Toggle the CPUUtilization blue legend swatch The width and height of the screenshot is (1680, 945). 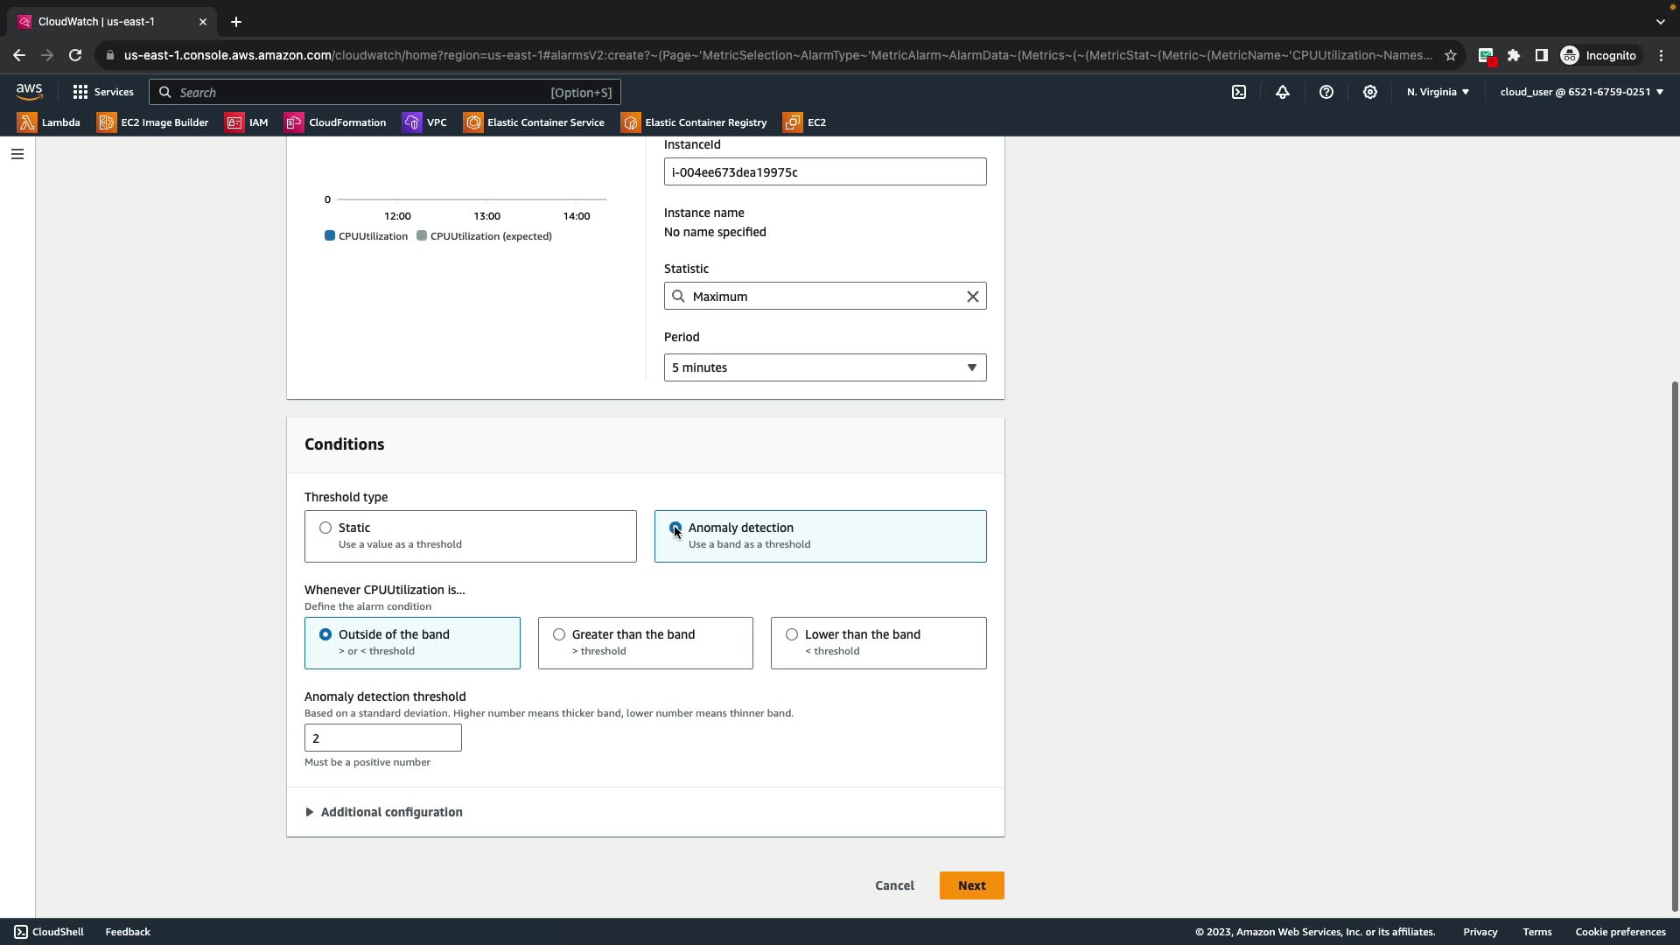click(x=330, y=236)
